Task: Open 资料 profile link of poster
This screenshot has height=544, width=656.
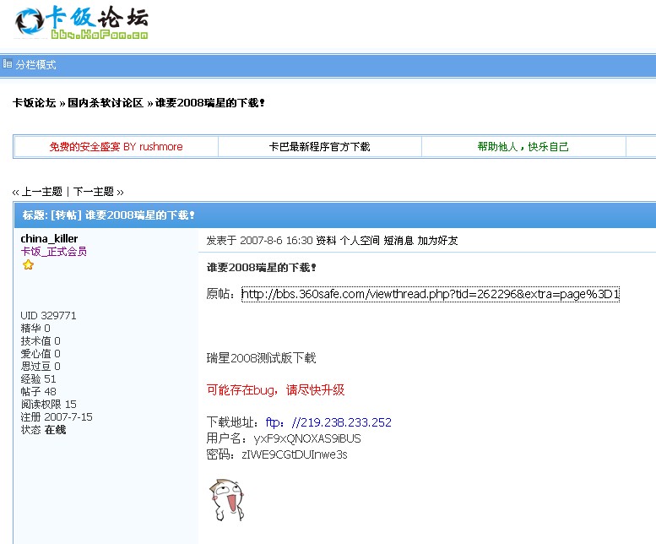Action: point(326,240)
